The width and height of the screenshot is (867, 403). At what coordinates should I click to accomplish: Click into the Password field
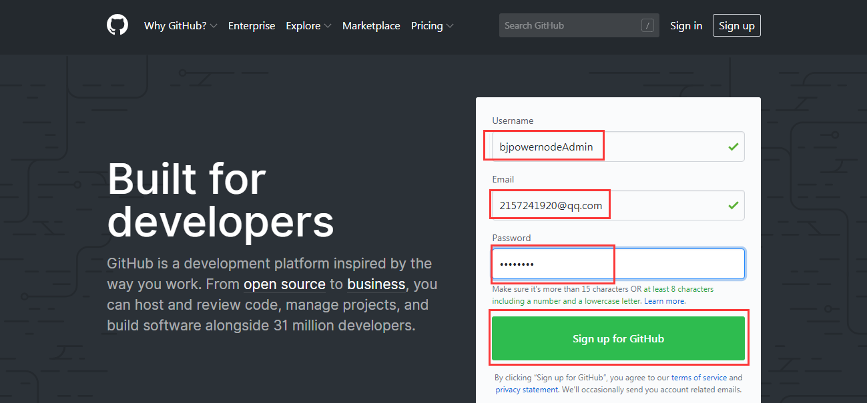(x=617, y=264)
